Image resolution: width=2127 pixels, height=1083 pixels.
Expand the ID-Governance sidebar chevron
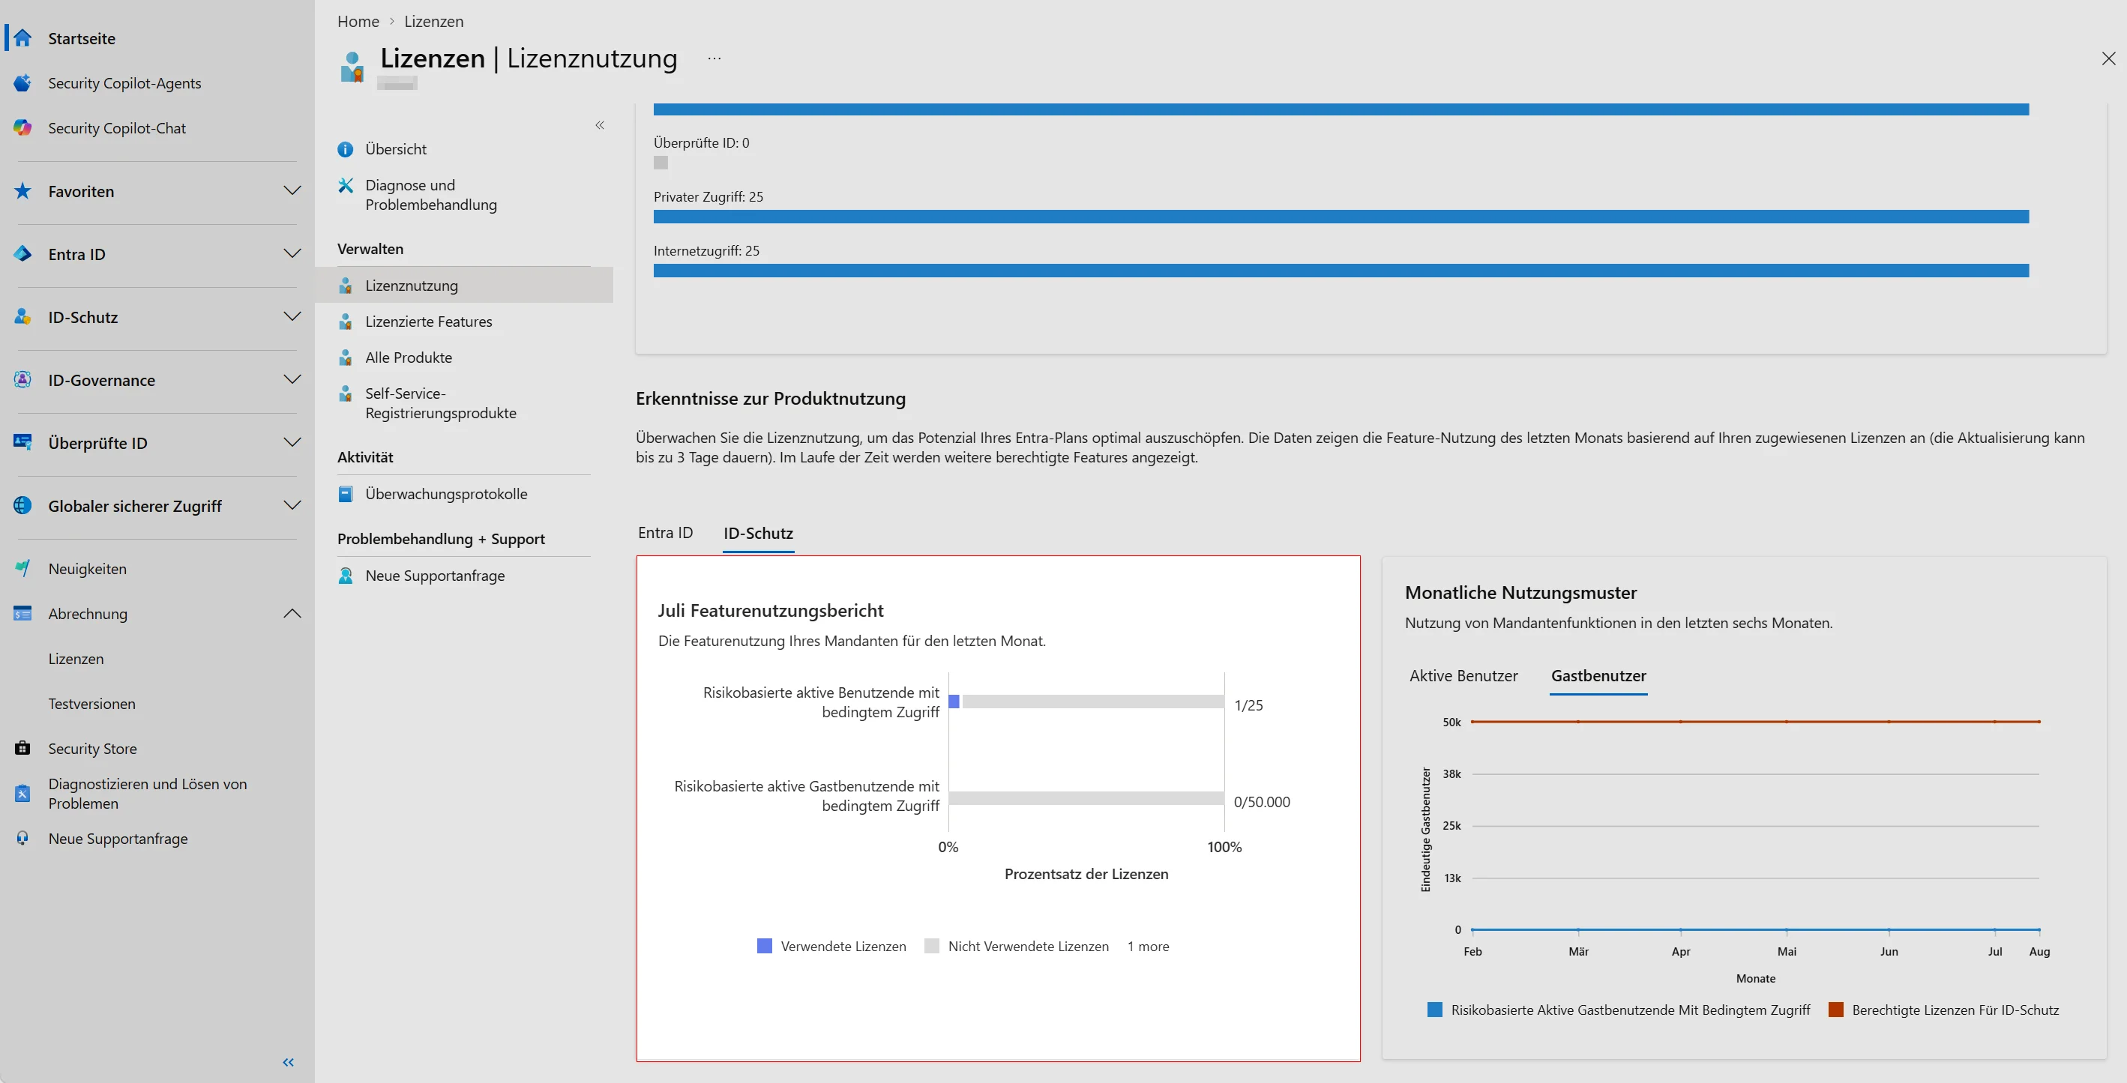(292, 380)
